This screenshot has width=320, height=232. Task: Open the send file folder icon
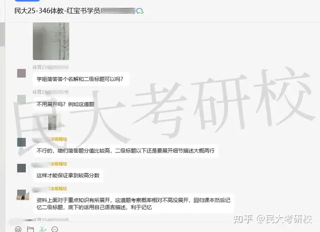(x=30, y=229)
